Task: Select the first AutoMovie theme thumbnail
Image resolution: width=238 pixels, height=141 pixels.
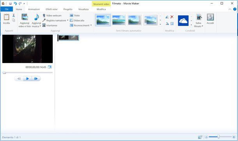Action: [x=103, y=20]
